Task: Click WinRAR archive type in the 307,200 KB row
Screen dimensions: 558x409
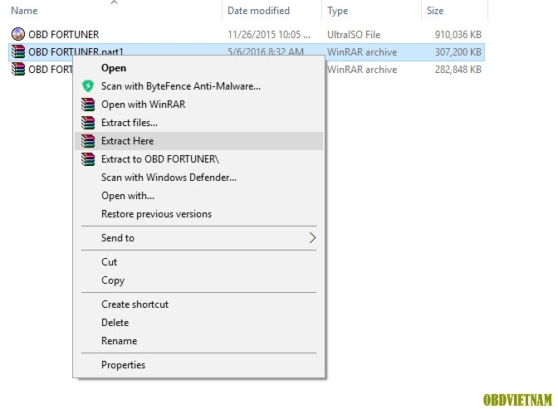Action: coord(362,52)
